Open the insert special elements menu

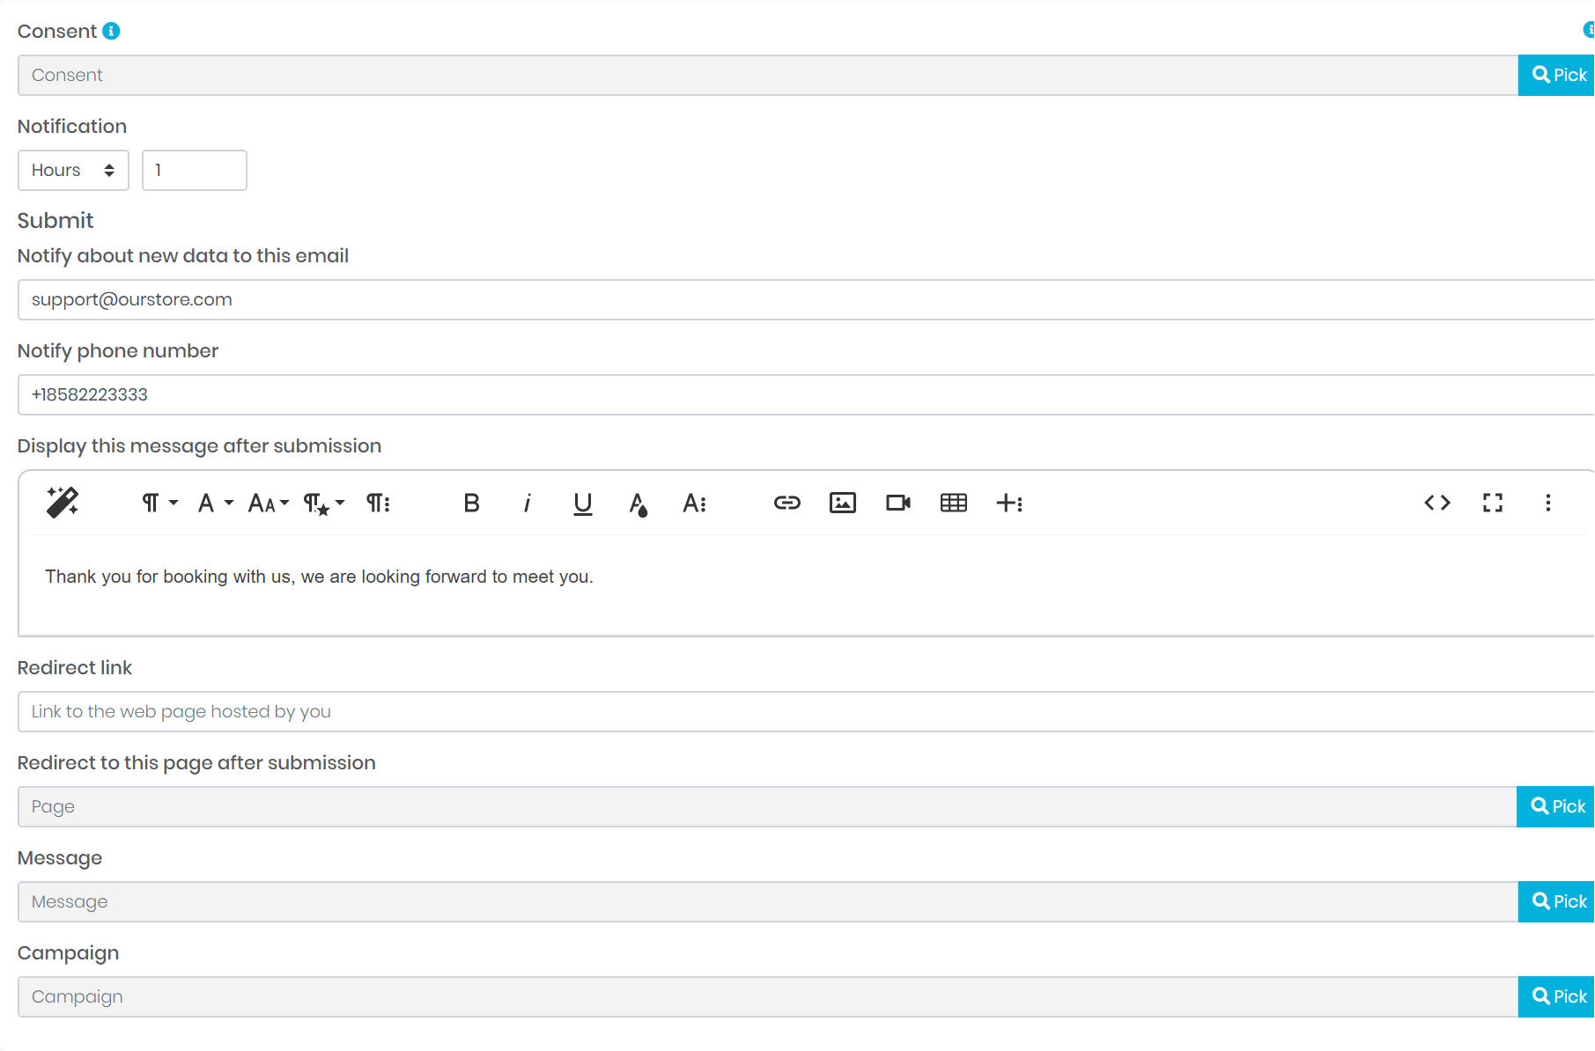coord(1009,503)
